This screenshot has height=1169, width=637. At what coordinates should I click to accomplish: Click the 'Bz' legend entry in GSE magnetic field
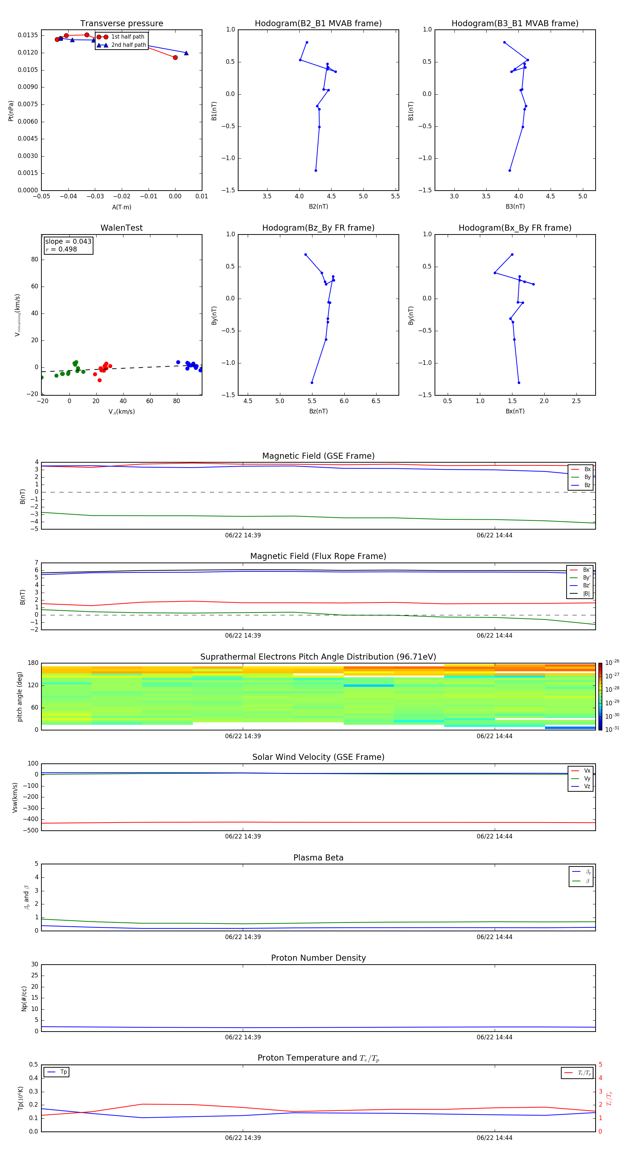click(581, 485)
